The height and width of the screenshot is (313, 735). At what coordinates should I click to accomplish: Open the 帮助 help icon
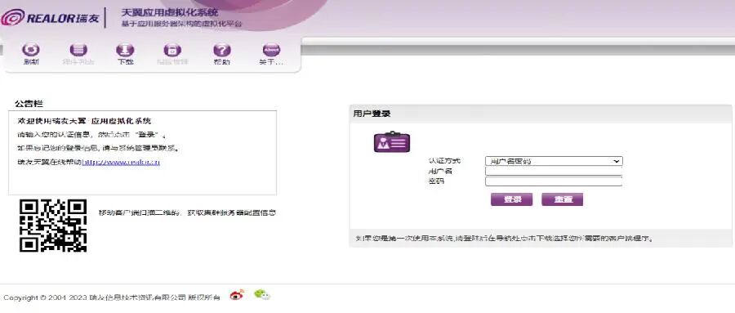click(221, 50)
